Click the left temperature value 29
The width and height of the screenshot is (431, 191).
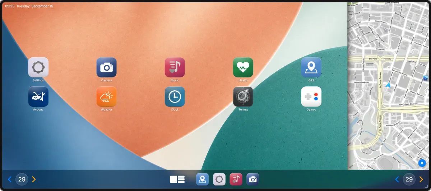[22, 179]
